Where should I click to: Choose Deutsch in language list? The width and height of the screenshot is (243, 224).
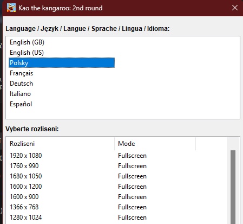pos(21,84)
